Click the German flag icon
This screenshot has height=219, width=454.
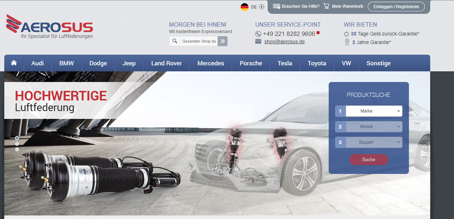(x=244, y=7)
